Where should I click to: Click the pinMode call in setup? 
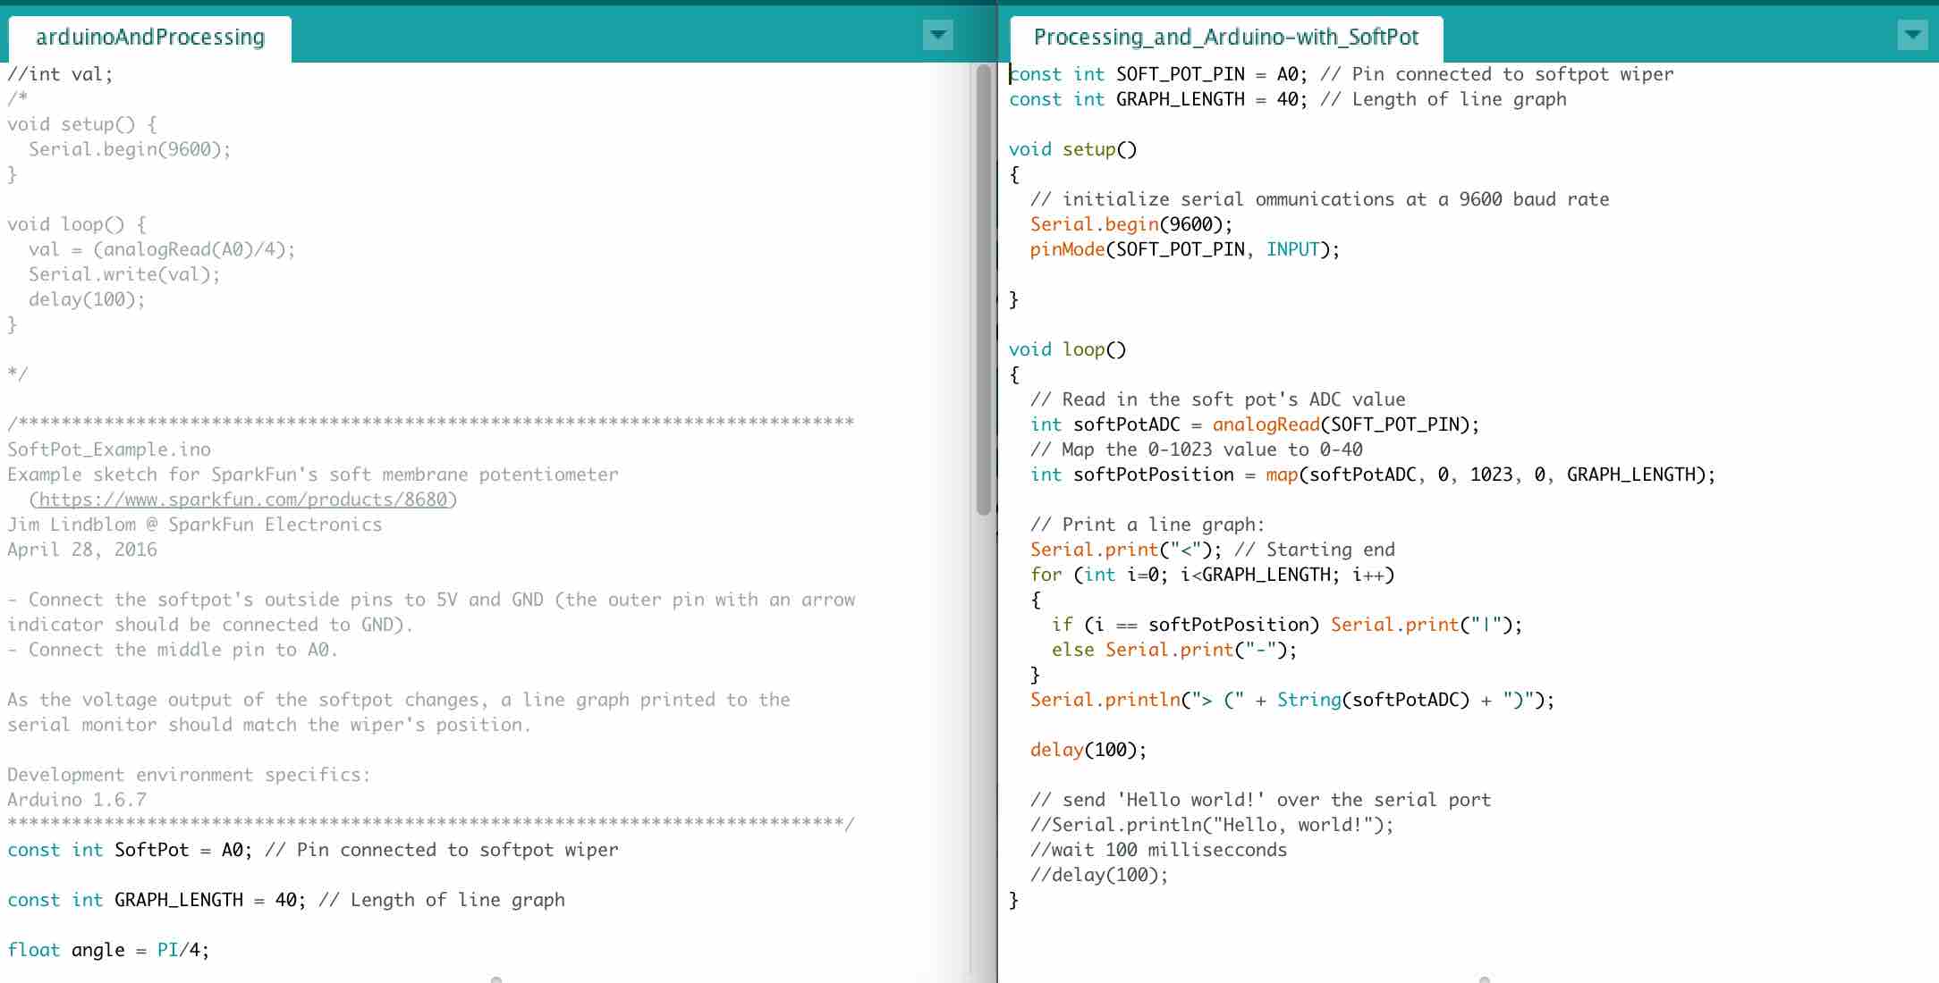[1067, 249]
